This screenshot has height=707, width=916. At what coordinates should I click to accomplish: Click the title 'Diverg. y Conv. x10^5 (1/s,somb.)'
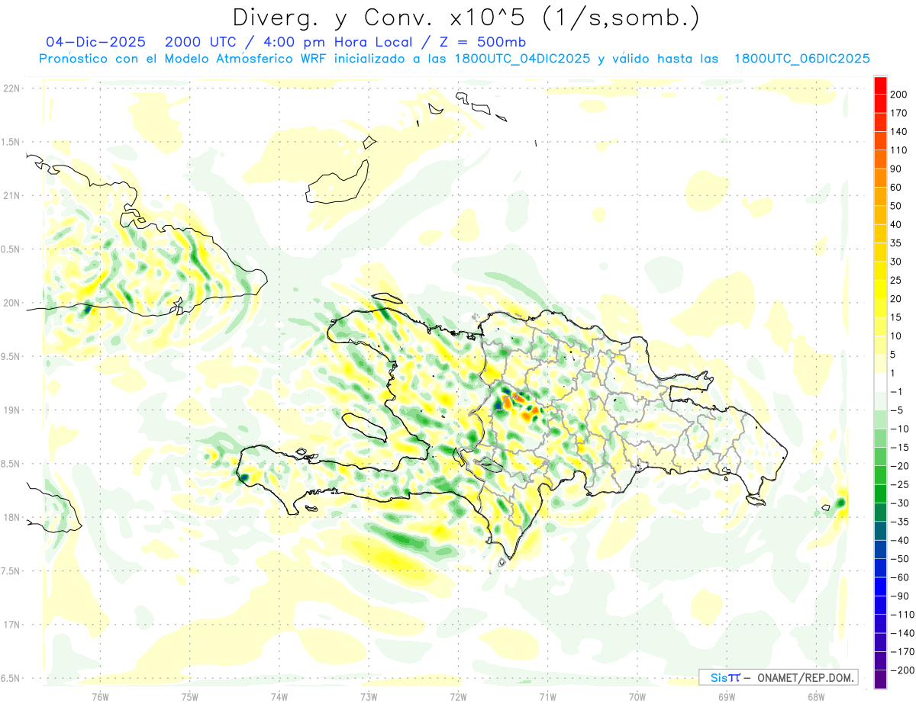pyautogui.click(x=465, y=18)
